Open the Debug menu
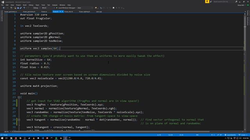The image size is (250, 140). [x=31, y=5]
